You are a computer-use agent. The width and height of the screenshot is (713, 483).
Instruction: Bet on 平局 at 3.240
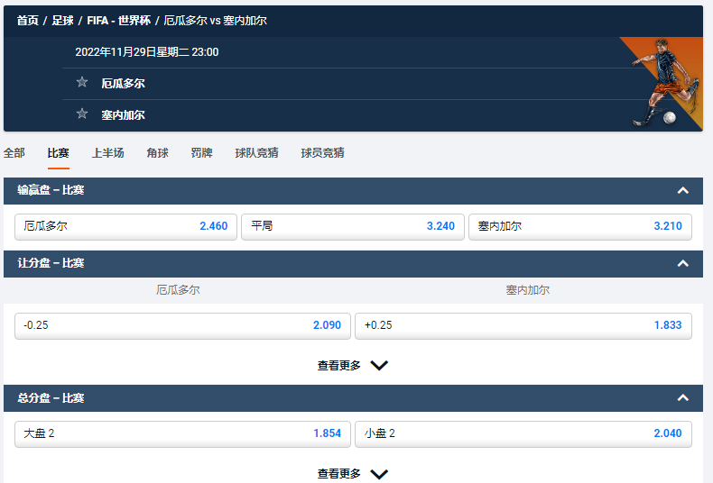(352, 226)
